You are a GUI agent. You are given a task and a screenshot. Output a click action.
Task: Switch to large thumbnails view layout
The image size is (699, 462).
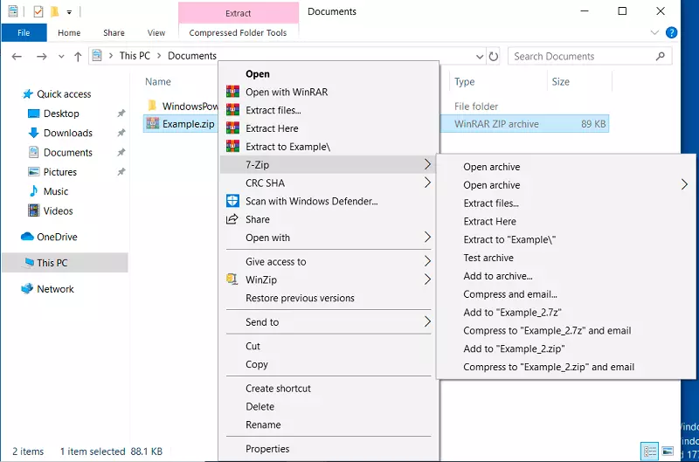coord(668,452)
